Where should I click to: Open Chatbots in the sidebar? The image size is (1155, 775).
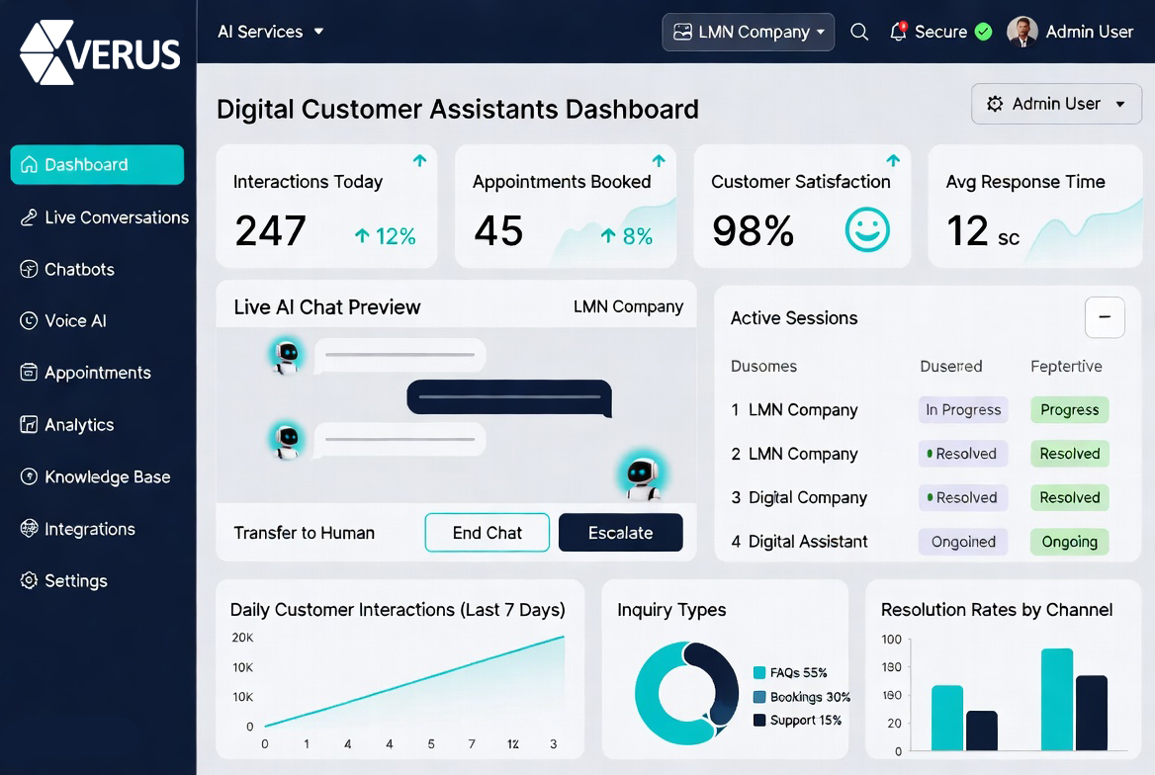click(x=67, y=269)
